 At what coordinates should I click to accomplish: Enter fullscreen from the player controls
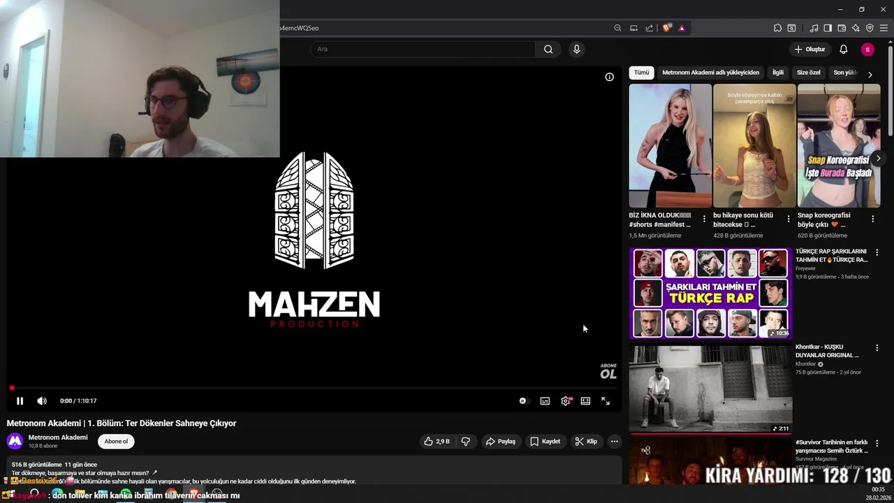click(x=606, y=401)
